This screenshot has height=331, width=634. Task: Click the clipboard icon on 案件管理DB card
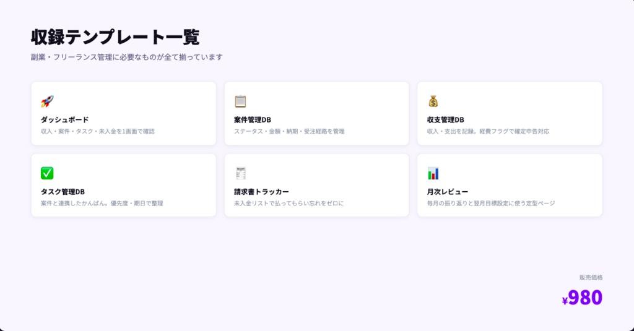coord(240,101)
